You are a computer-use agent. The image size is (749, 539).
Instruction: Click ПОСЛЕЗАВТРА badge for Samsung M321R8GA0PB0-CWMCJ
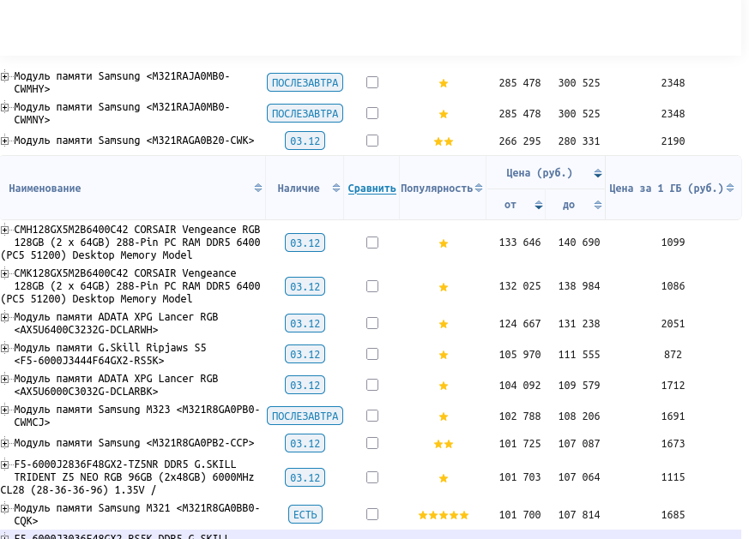(305, 416)
